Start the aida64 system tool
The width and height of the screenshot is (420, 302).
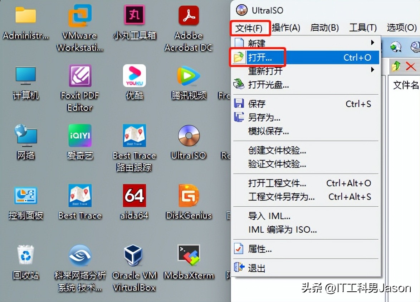(134, 195)
